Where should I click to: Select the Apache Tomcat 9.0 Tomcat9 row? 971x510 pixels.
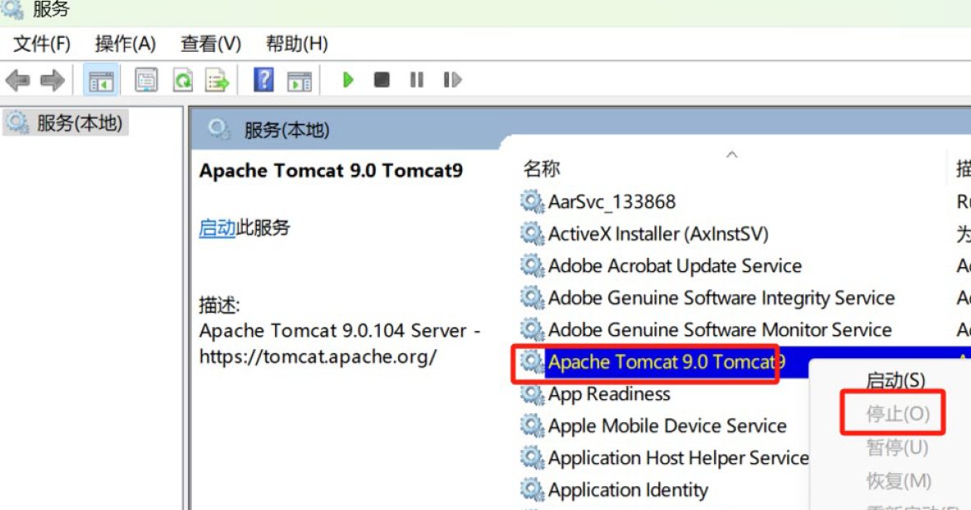coord(666,362)
